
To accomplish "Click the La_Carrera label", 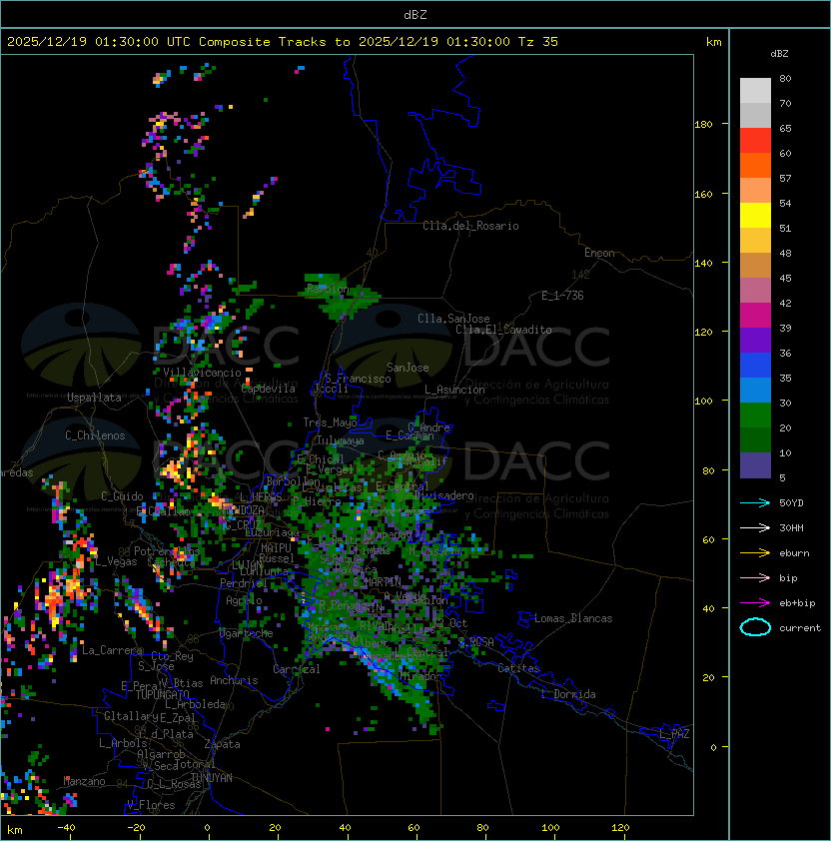I will (112, 650).
